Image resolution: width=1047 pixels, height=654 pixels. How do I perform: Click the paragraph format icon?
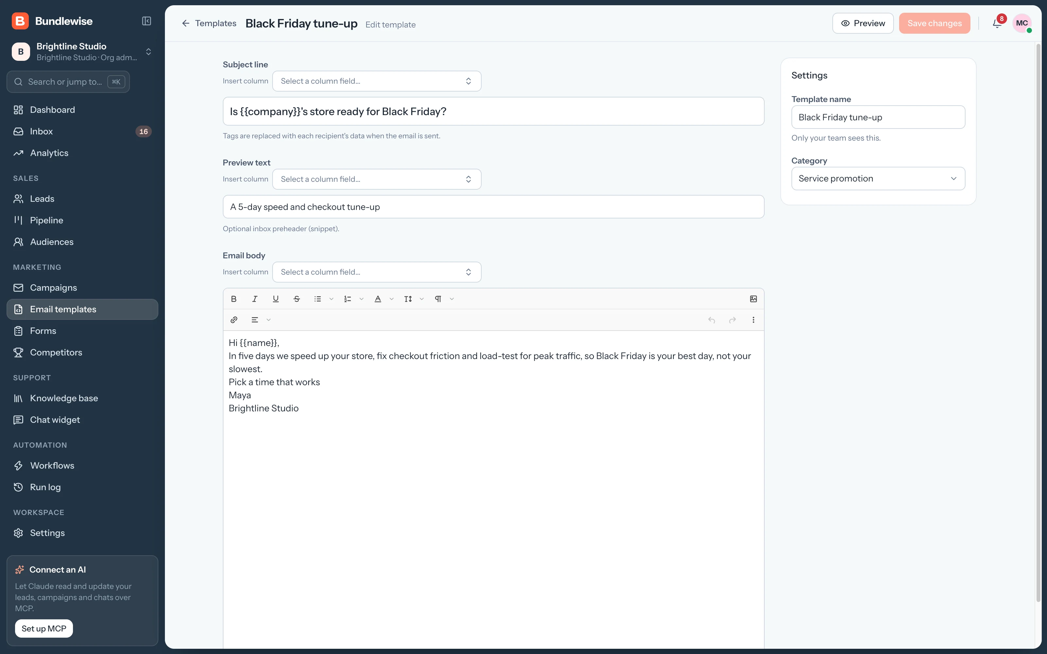[x=438, y=299]
